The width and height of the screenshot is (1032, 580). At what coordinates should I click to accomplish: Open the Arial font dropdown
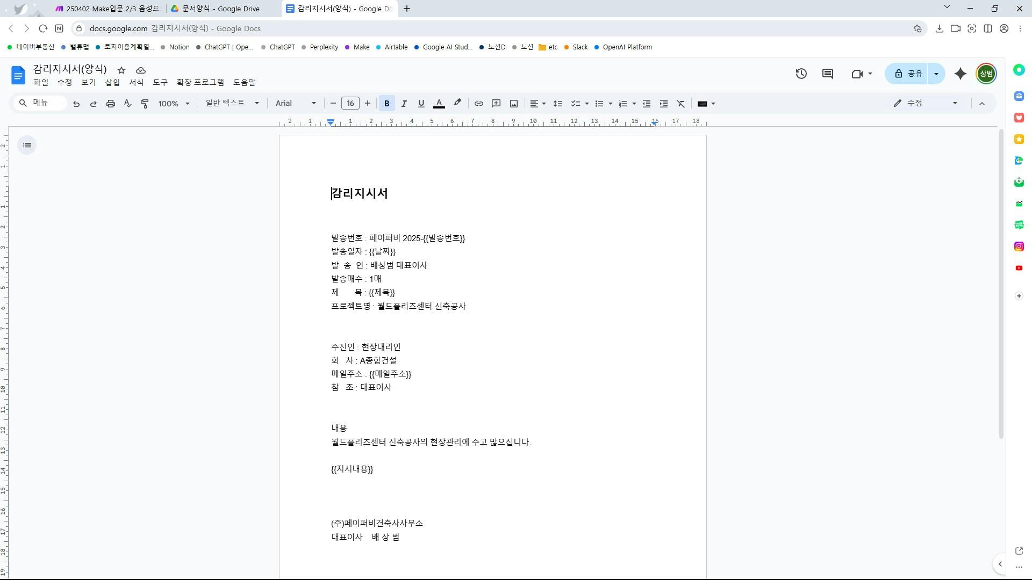296,104
